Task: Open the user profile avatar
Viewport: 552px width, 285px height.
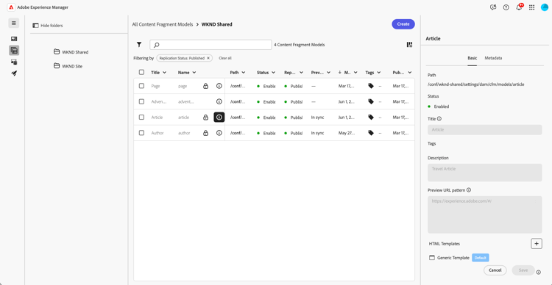Action: [545, 7]
